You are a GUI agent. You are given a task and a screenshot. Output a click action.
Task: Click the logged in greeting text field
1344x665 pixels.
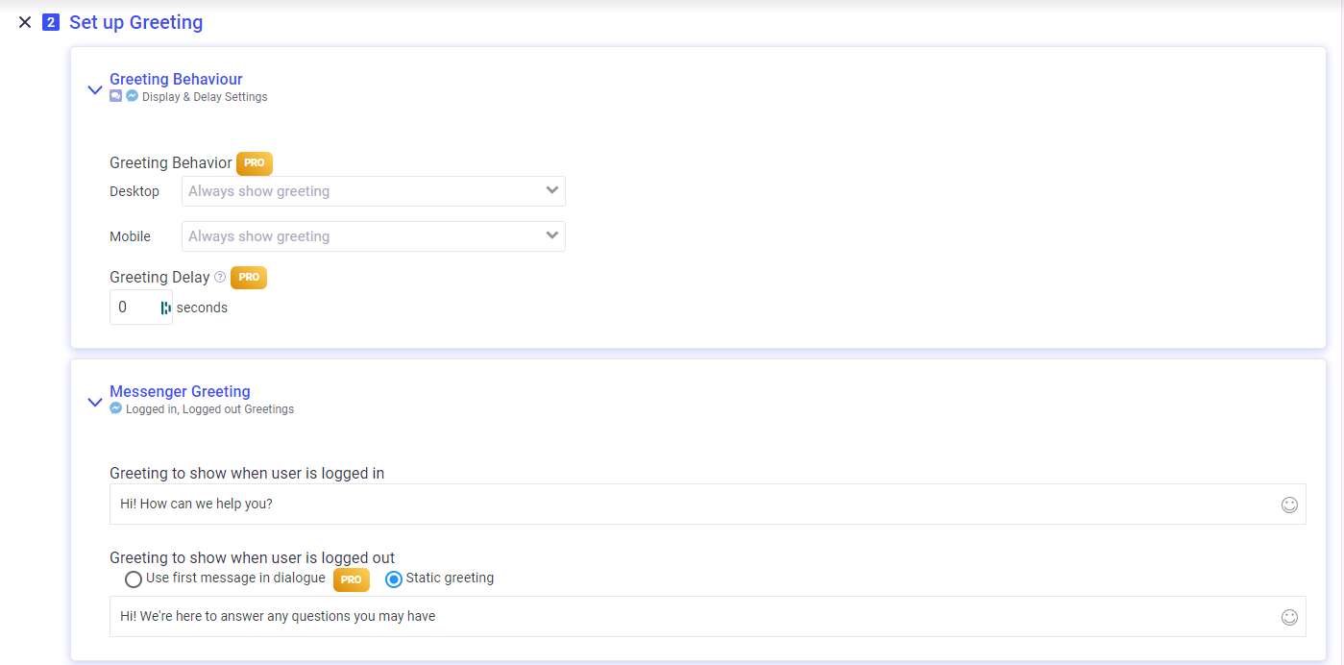point(692,504)
